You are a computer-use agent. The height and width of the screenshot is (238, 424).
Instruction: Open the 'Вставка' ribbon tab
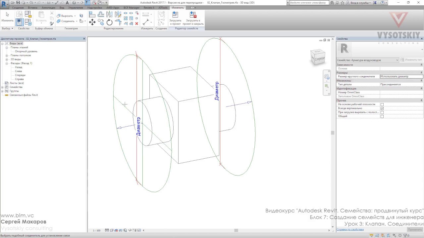pyautogui.click(x=32, y=8)
